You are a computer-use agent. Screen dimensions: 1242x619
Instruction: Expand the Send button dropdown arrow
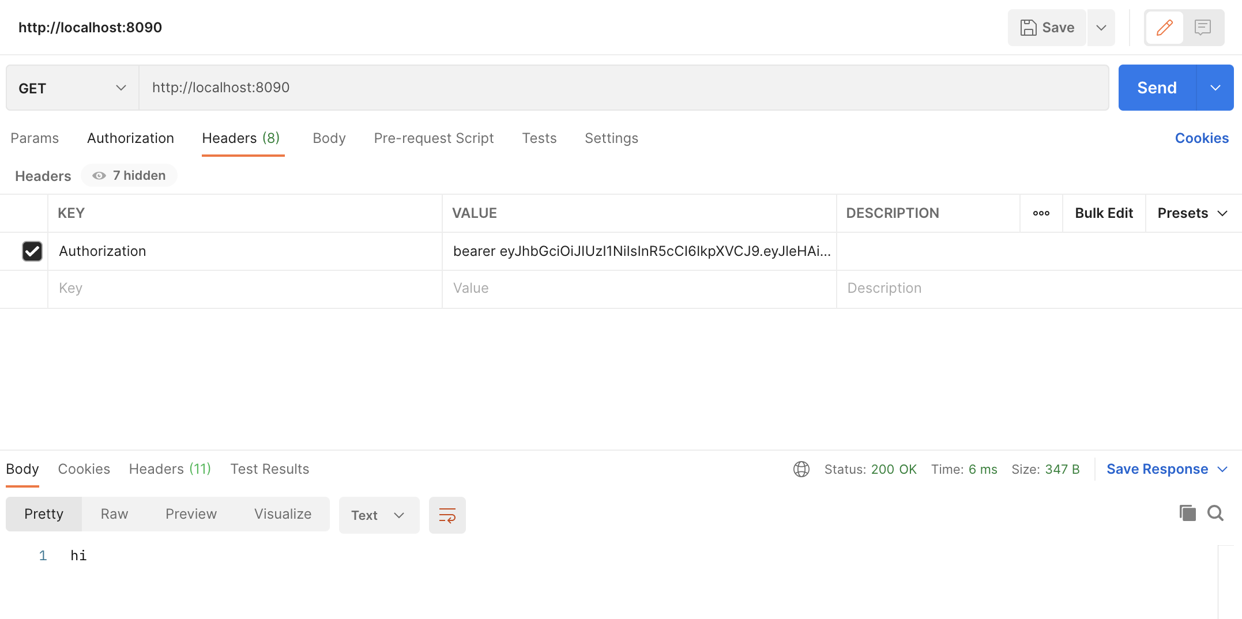point(1215,88)
